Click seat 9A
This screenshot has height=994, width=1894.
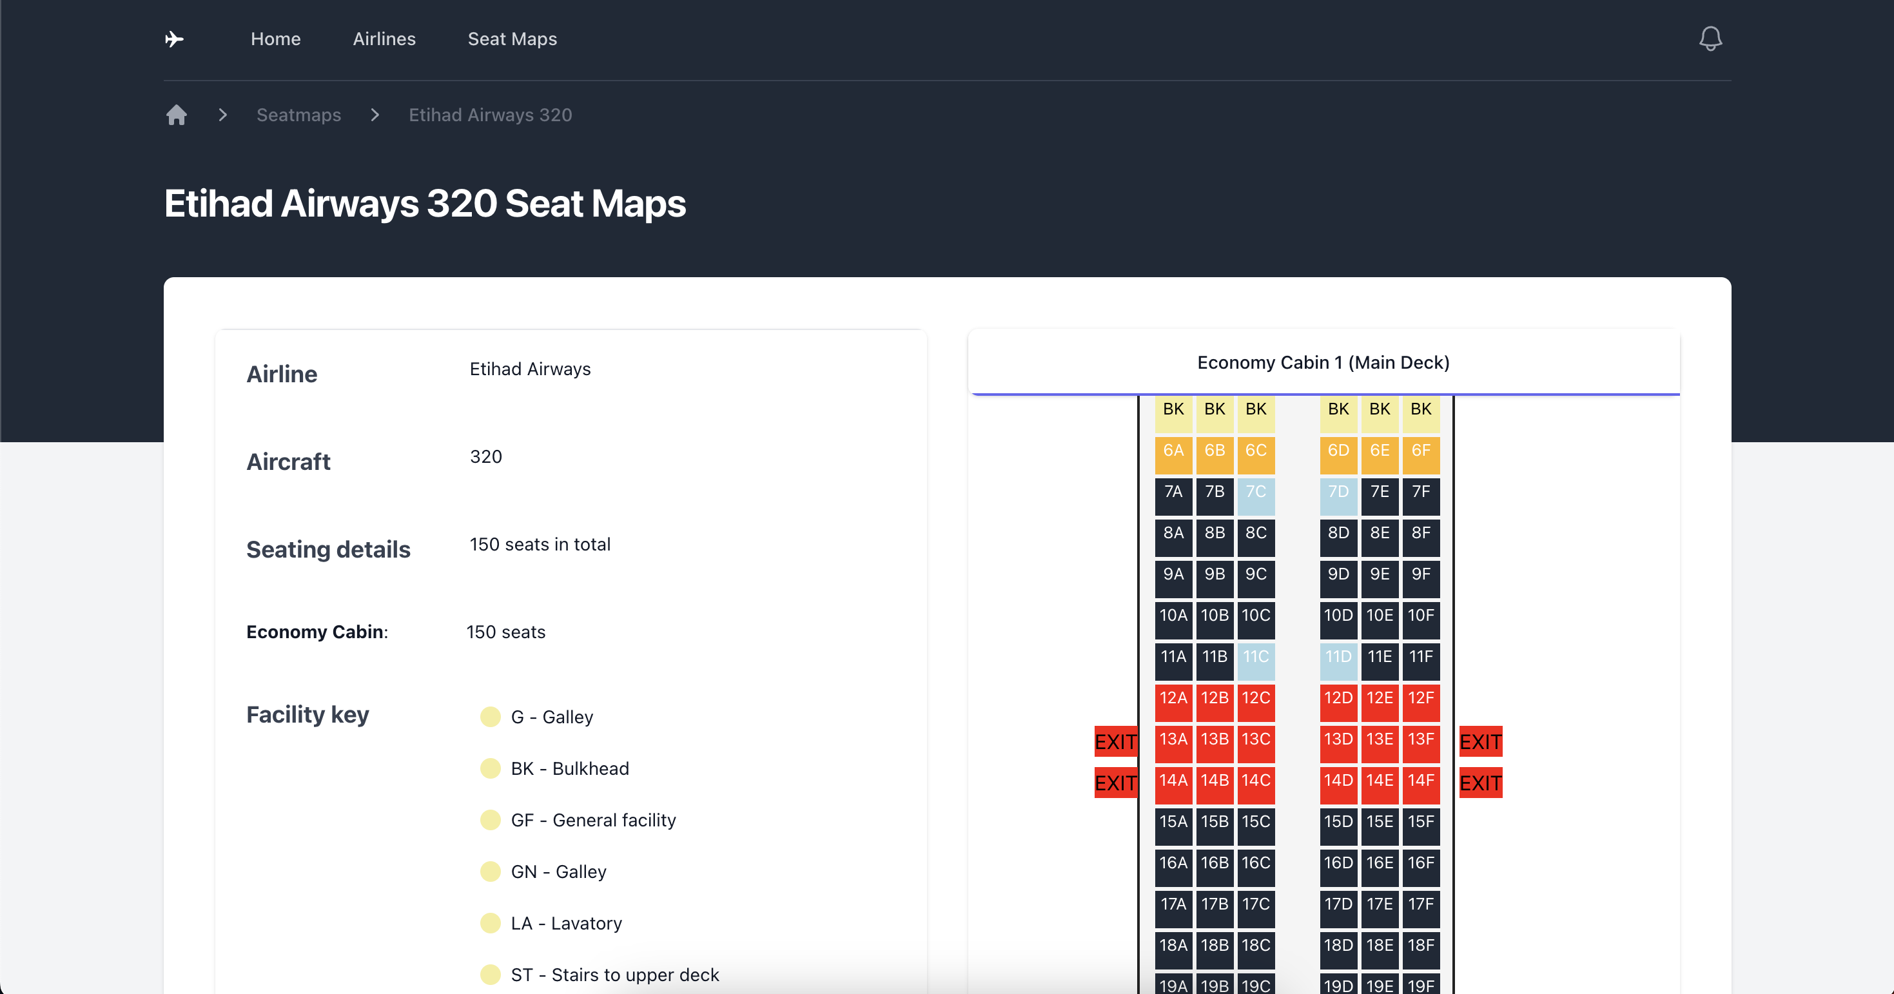[1173, 579]
